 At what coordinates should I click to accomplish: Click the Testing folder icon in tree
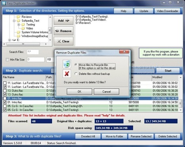23,24
